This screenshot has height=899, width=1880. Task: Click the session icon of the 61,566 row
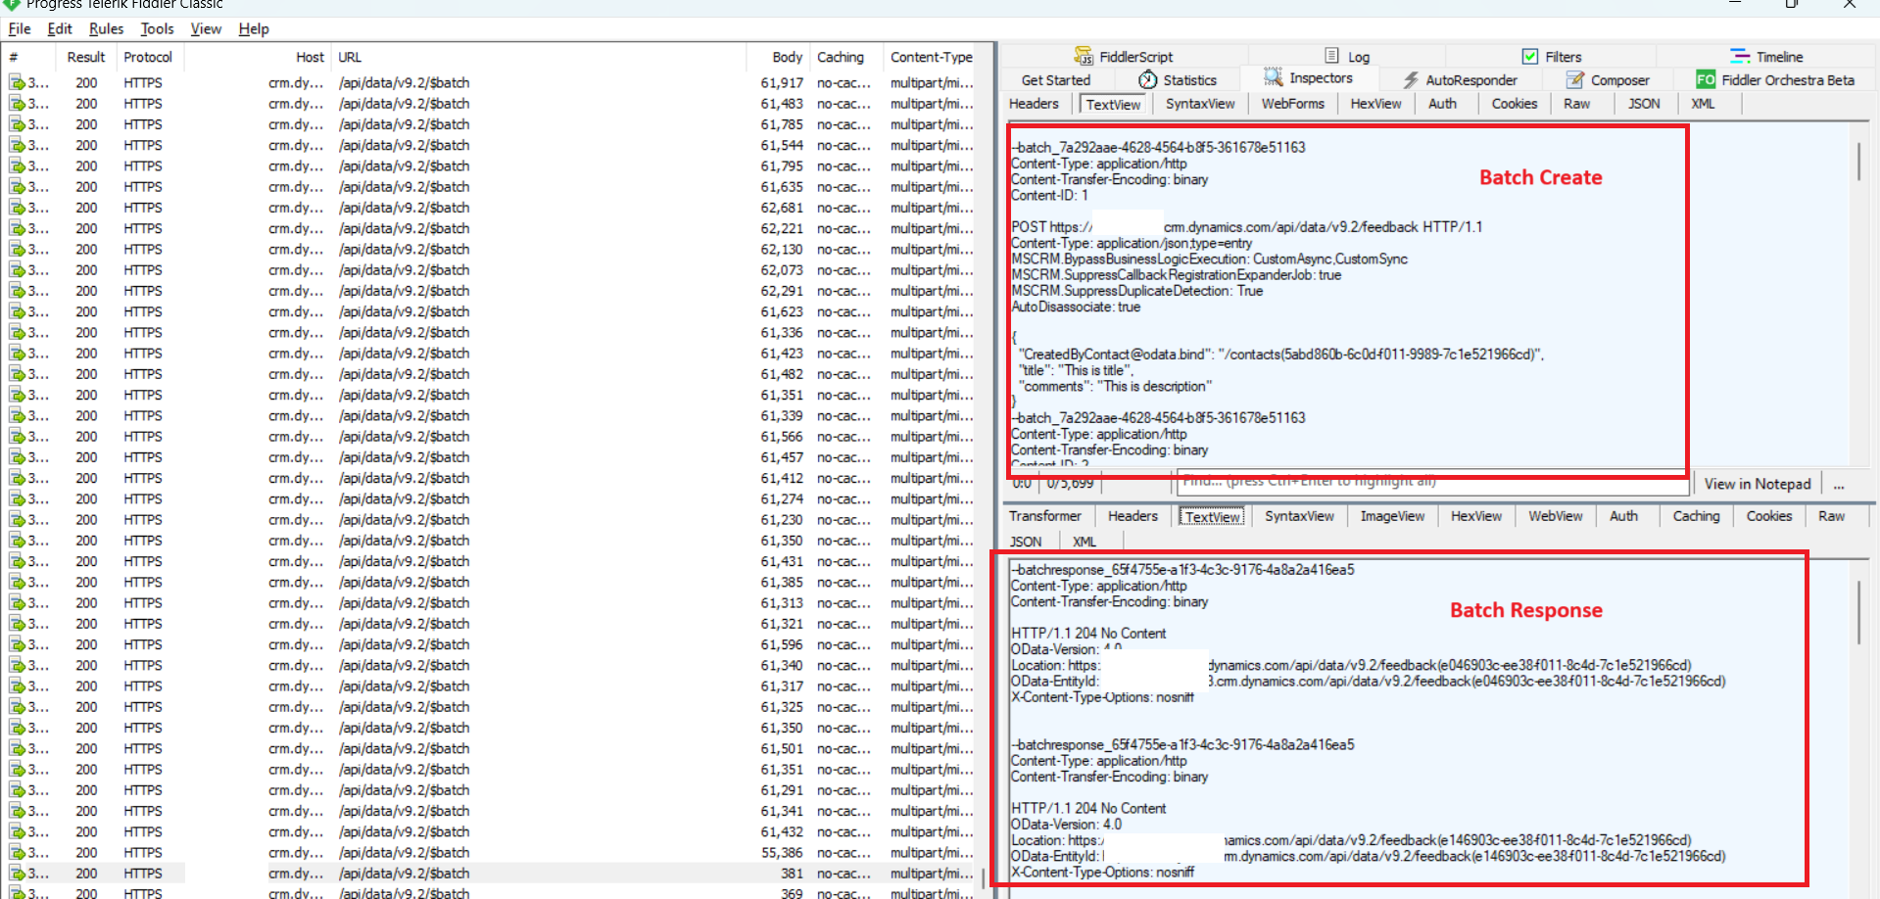[18, 437]
